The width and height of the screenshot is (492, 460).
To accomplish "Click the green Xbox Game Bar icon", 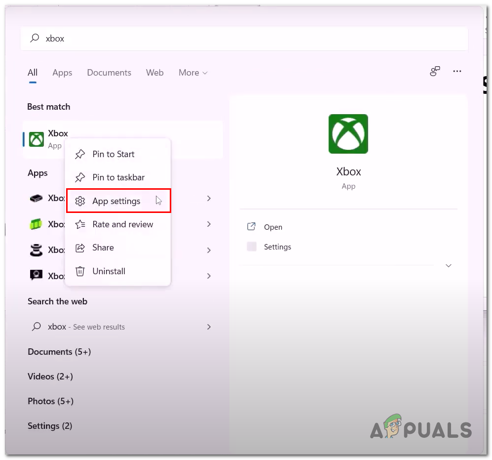I will (x=36, y=224).
